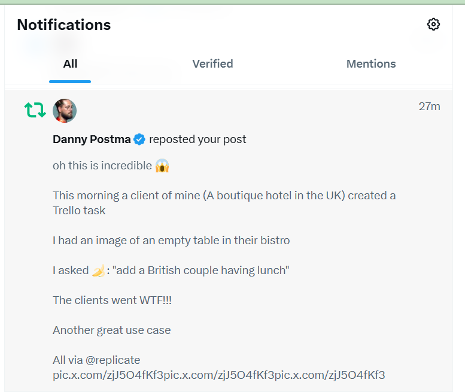
Task: Click the "oh this is incredible" line
Action: (102, 166)
